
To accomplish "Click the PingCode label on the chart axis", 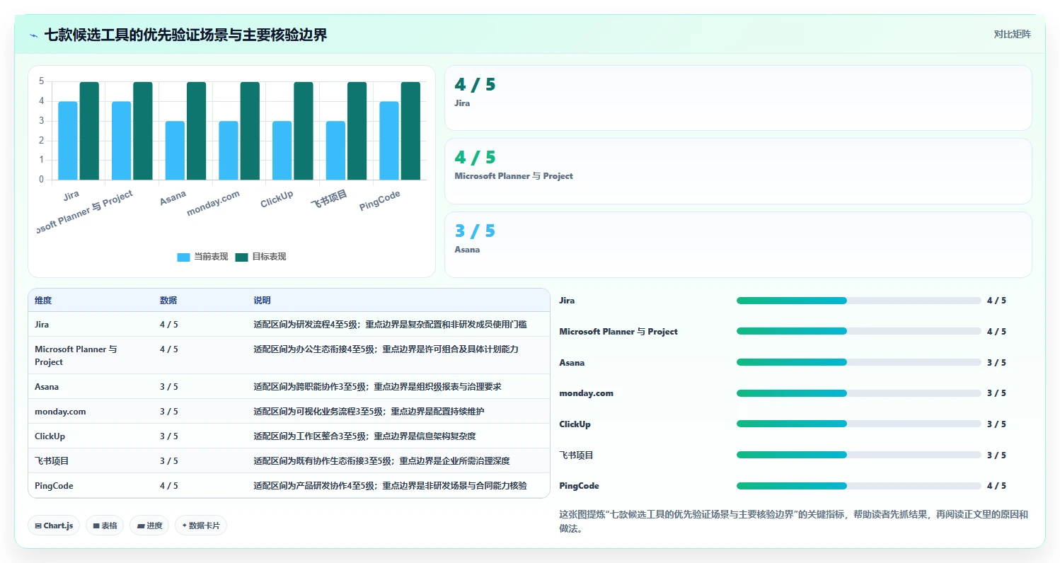I will (380, 201).
